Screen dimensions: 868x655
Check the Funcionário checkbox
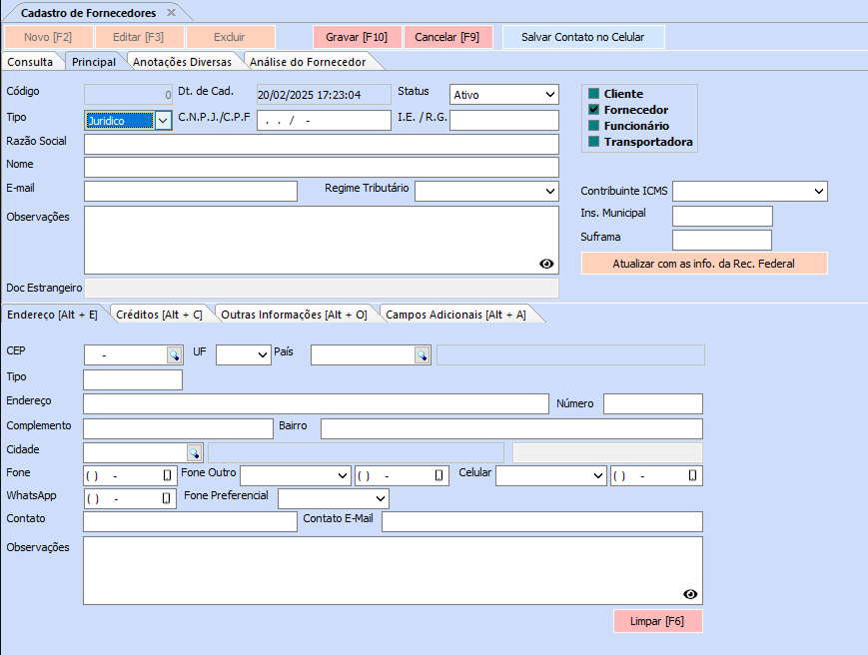594,126
